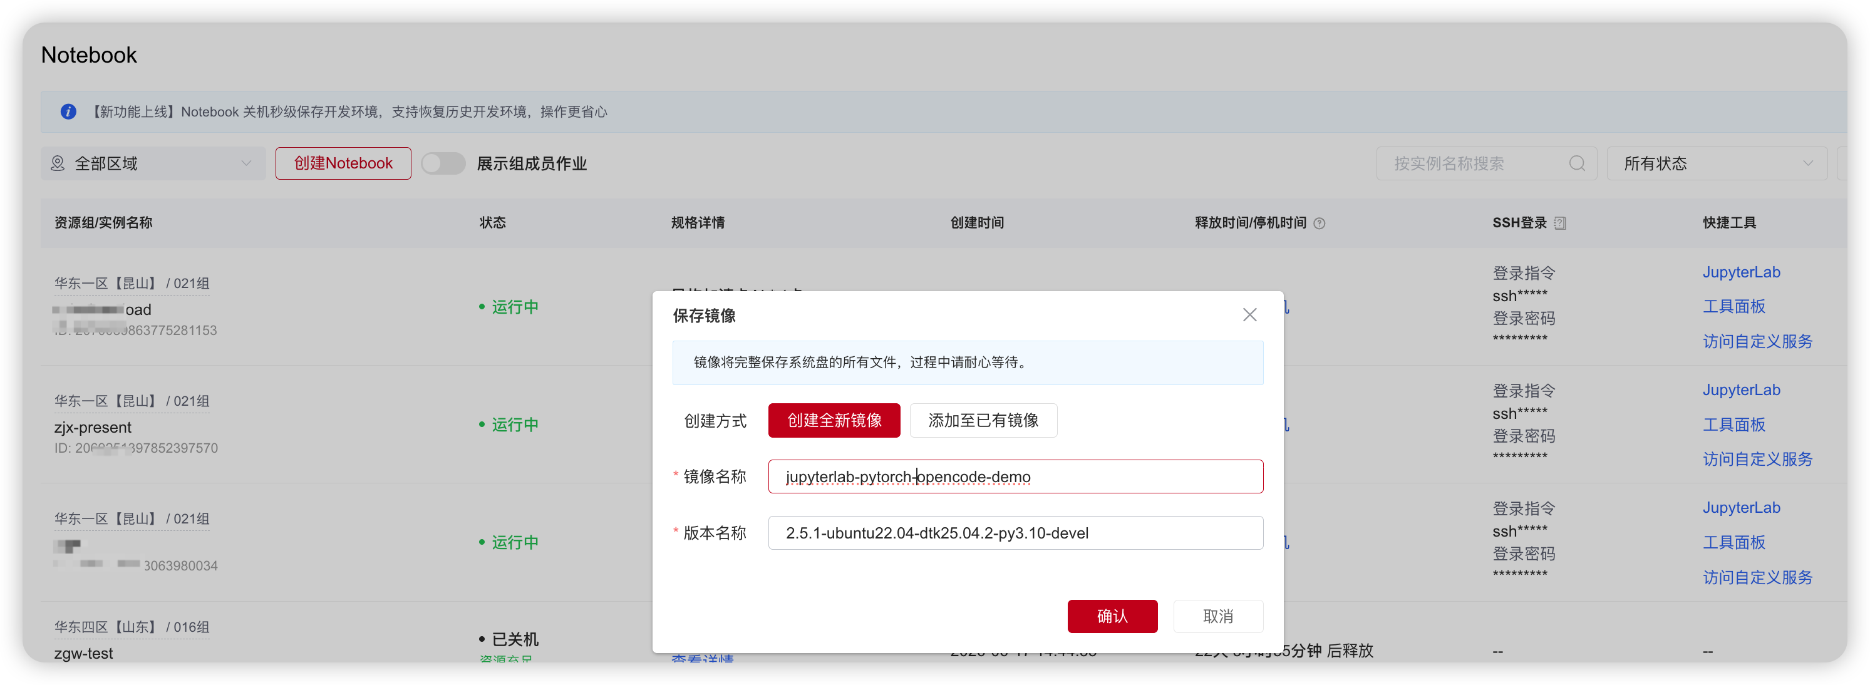Screen dimensions: 1870x685
Task: Toggle the 展示组成员作业 switch
Action: 443,163
